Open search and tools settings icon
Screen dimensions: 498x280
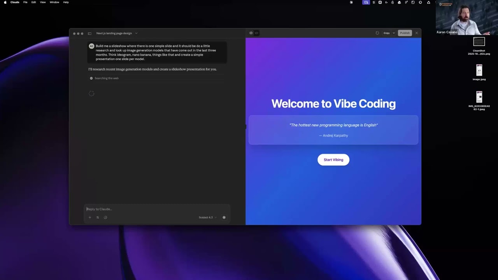click(98, 217)
